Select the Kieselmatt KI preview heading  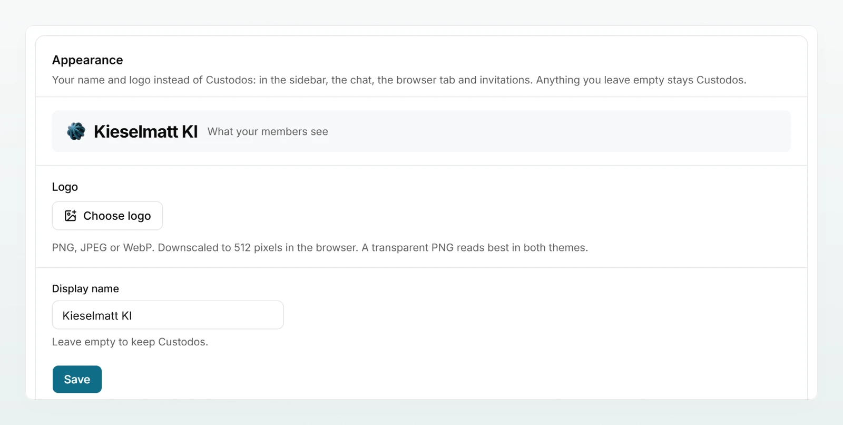point(145,131)
